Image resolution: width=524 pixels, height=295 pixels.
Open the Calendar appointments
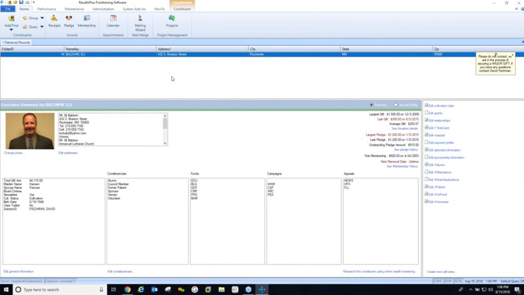[x=113, y=21]
